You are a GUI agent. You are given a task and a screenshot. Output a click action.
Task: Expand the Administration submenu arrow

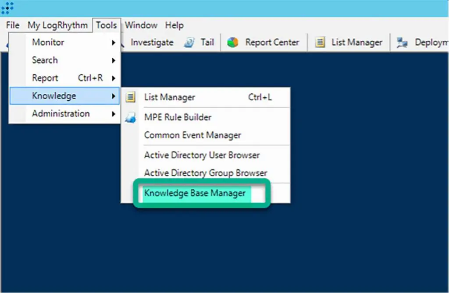click(x=114, y=114)
